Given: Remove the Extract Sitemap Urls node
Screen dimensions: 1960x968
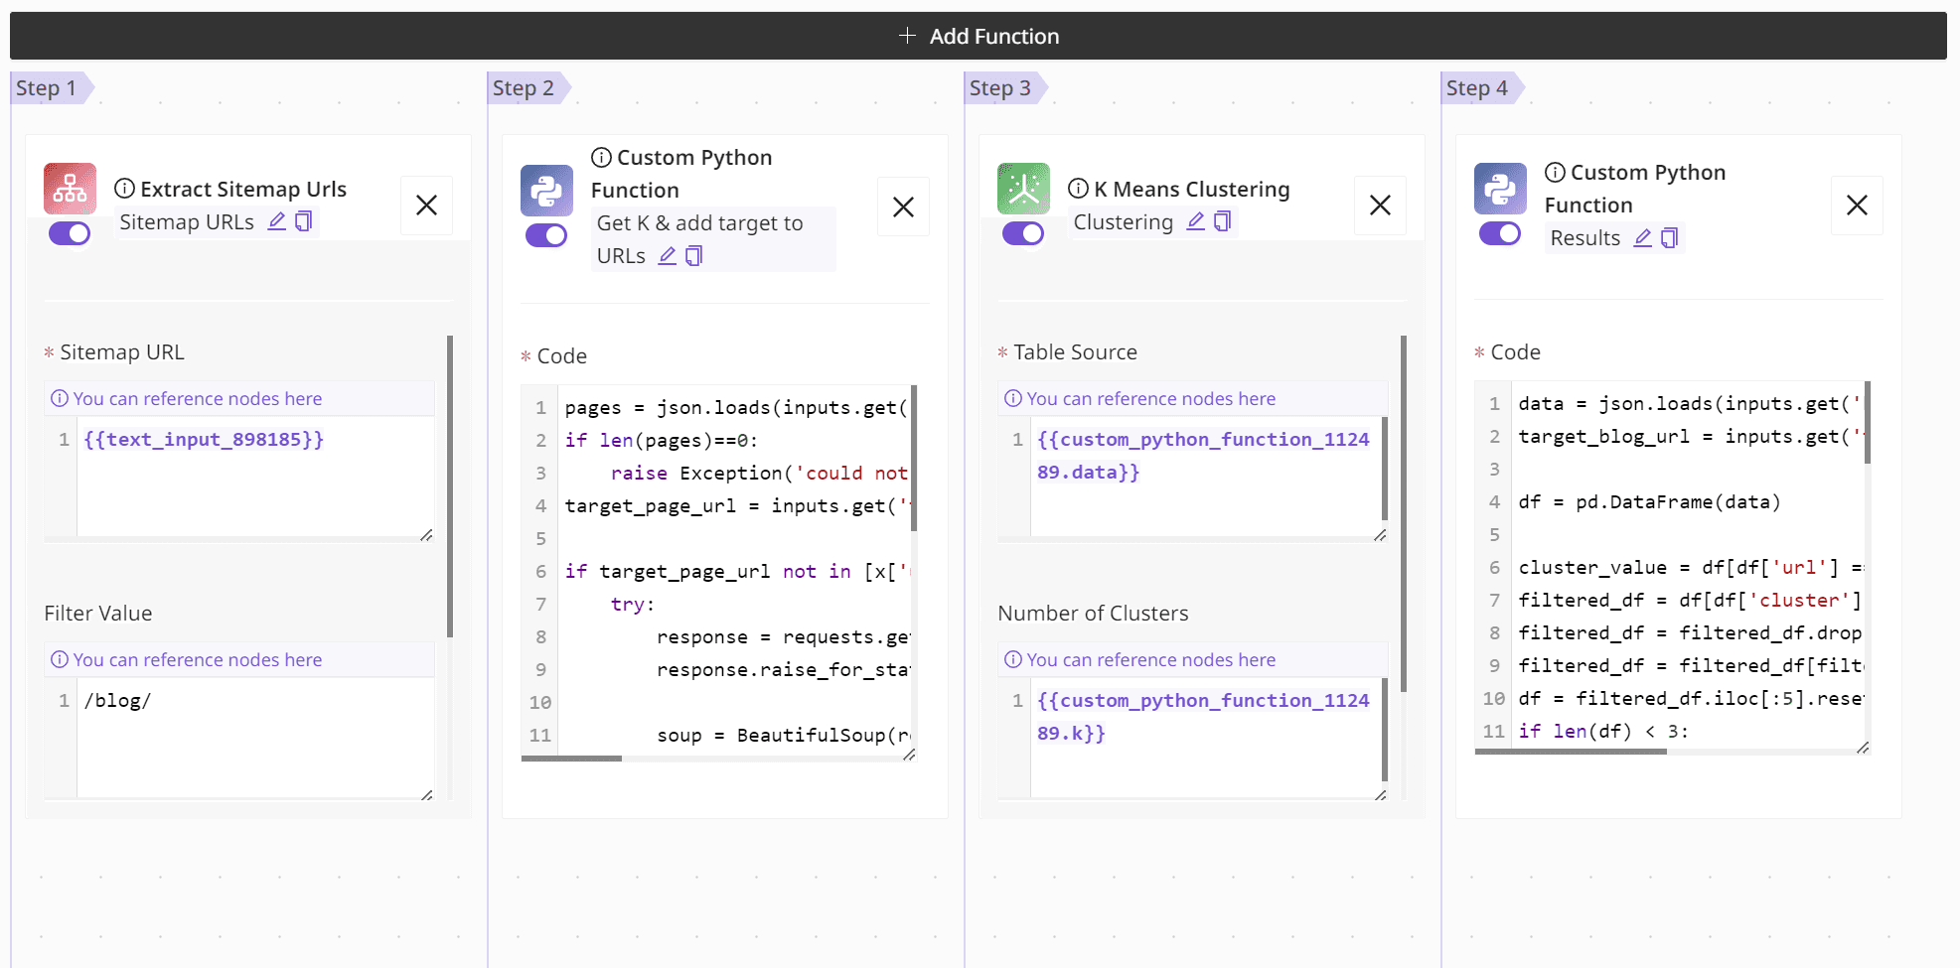Looking at the screenshot, I should (426, 206).
